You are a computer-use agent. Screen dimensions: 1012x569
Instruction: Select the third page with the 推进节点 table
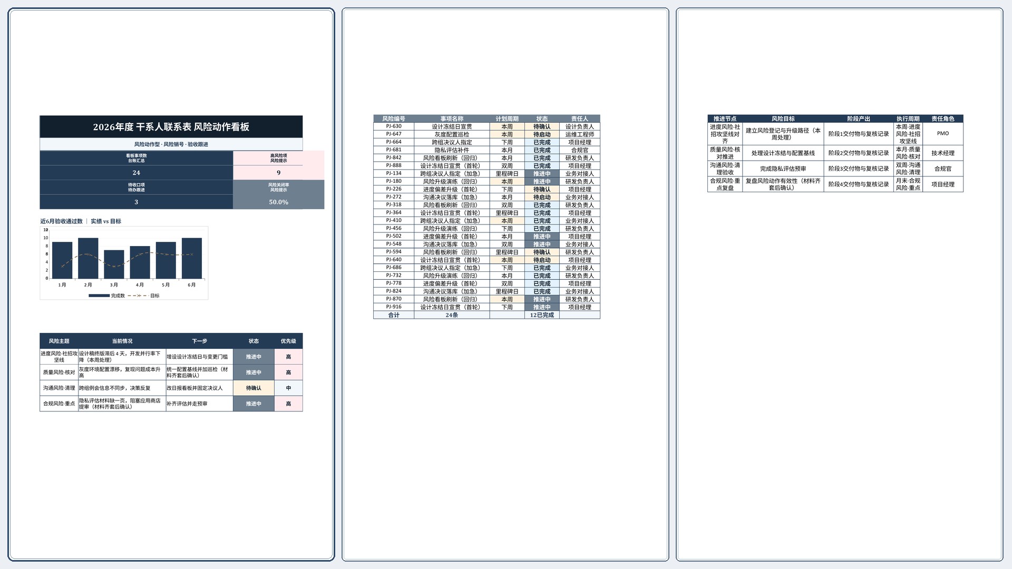click(840, 284)
